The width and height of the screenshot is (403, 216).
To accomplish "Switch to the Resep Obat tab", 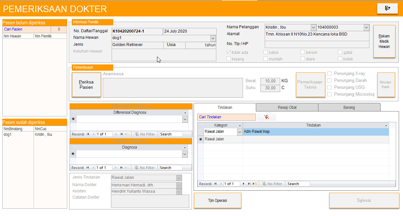I will [287, 108].
